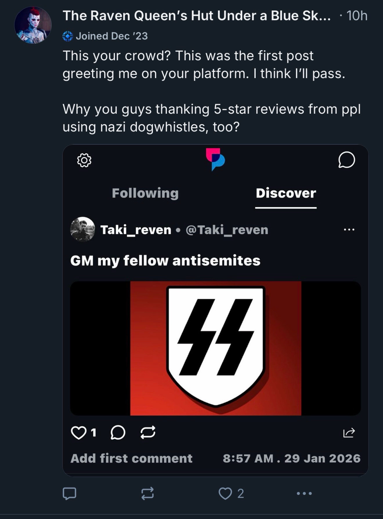Switch to the Following tab
Screen dimensions: 383x519
coord(145,193)
